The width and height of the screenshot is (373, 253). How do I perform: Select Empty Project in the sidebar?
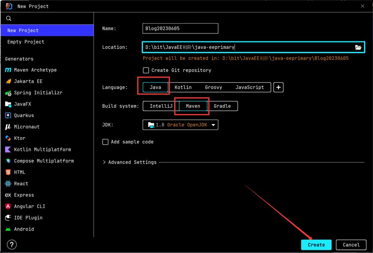(x=26, y=42)
